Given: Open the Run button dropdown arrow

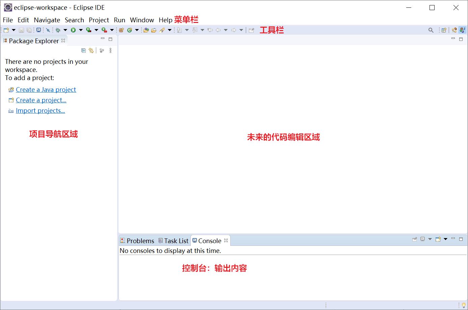Looking at the screenshot, I should click(81, 30).
